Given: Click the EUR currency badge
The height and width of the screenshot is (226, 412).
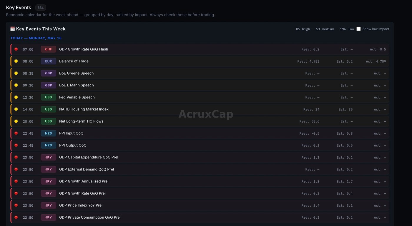Looking at the screenshot, I should (49, 61).
